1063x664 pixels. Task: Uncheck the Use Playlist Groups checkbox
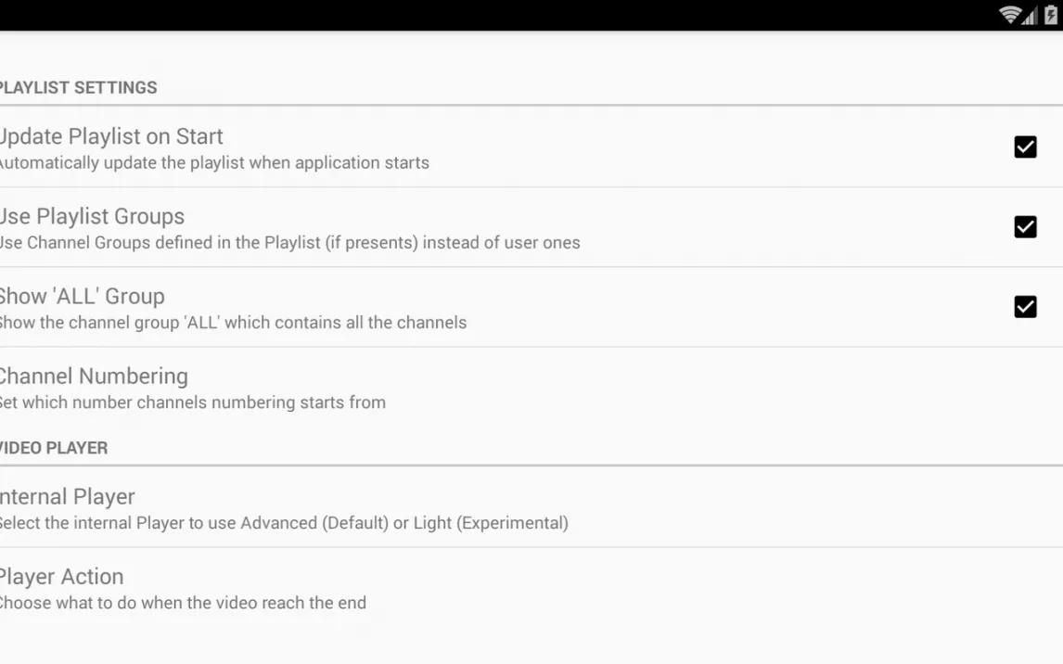tap(1025, 227)
